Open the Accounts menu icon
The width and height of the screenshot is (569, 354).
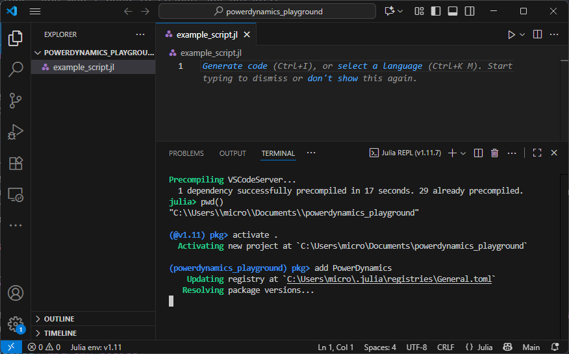(16, 293)
